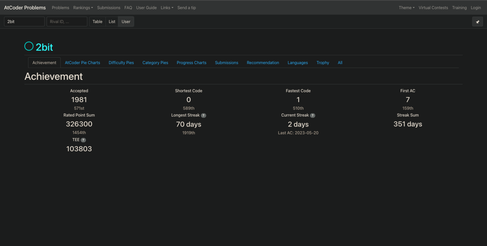Viewport: 487px width, 246px height.
Task: Switch to the user Submissions tab
Action: 226,62
